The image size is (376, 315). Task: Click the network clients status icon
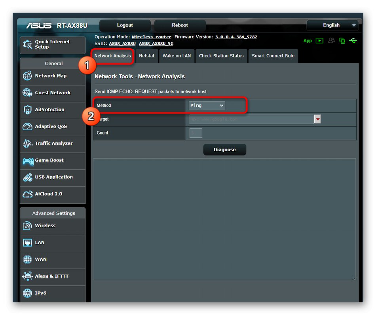pos(342,41)
